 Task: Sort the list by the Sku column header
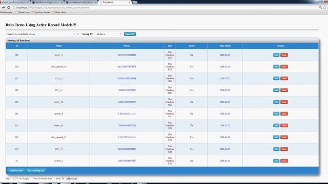pyautogui.click(x=170, y=45)
